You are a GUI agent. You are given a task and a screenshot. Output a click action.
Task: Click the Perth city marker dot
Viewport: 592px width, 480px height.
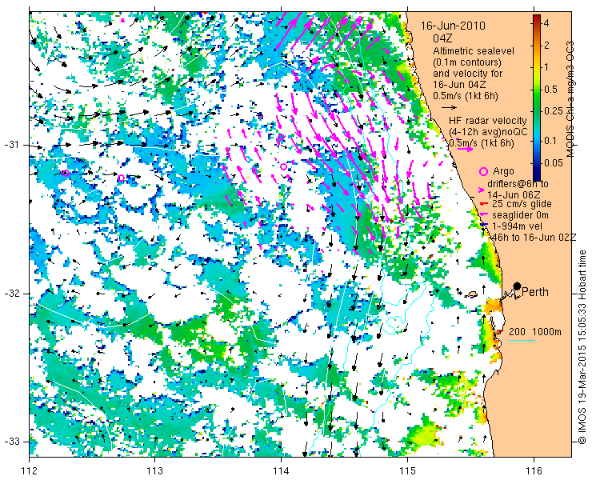[518, 286]
